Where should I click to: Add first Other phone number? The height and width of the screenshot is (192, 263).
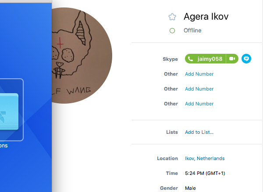[x=199, y=74]
